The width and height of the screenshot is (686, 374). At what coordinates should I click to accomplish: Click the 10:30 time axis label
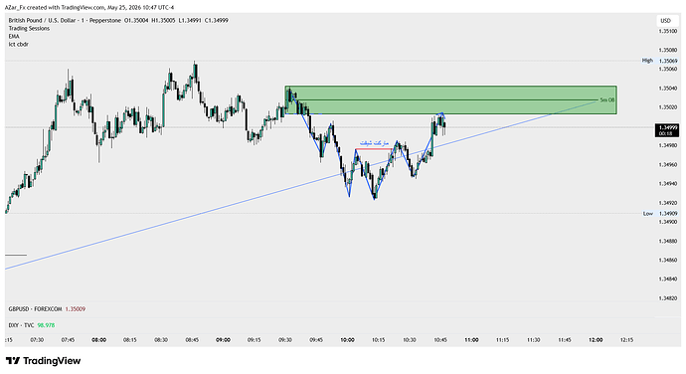click(x=410, y=340)
